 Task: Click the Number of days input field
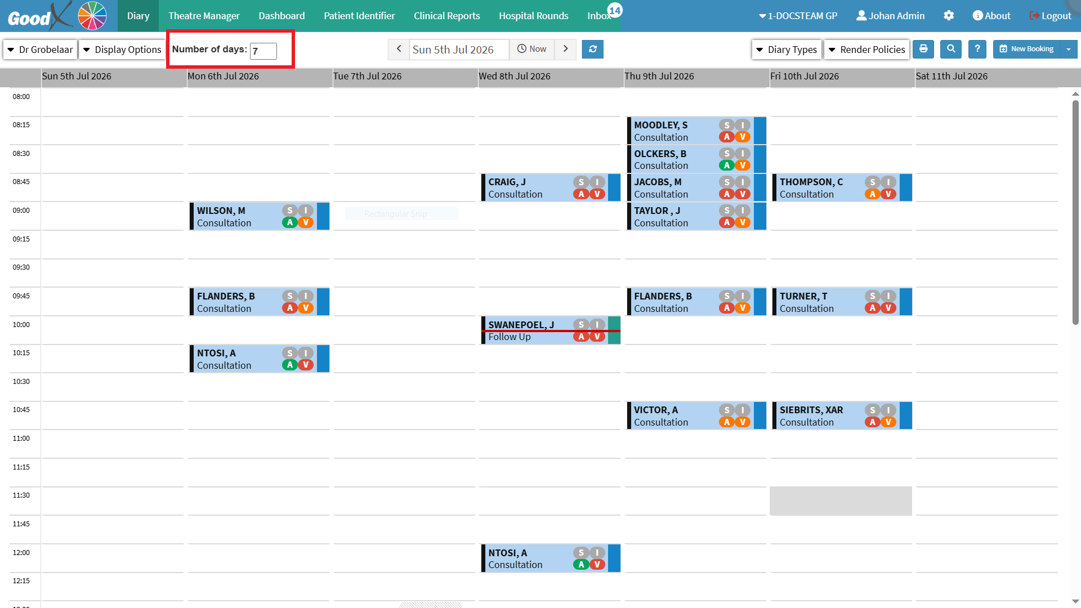[x=263, y=51]
